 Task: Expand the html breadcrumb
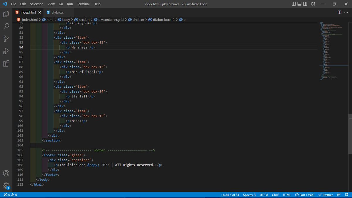48,20
